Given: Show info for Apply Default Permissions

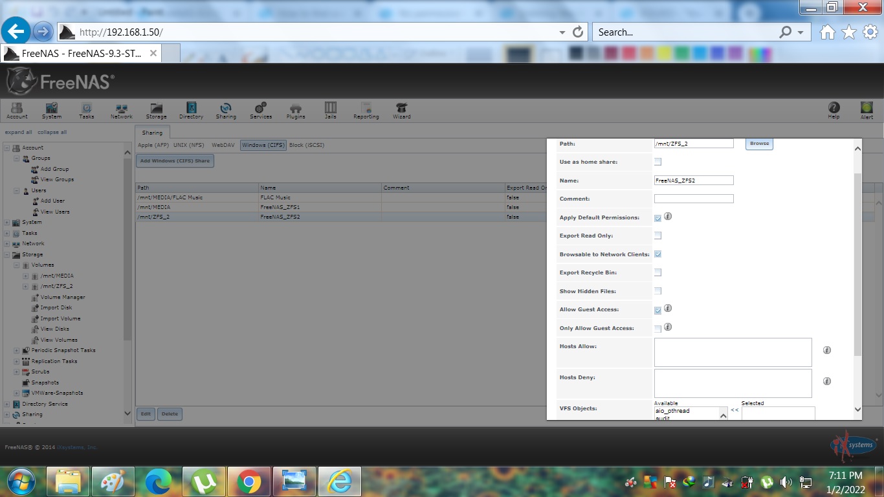Looking at the screenshot, I should coord(668,217).
